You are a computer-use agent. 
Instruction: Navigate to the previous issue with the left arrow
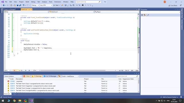click(x=26, y=70)
